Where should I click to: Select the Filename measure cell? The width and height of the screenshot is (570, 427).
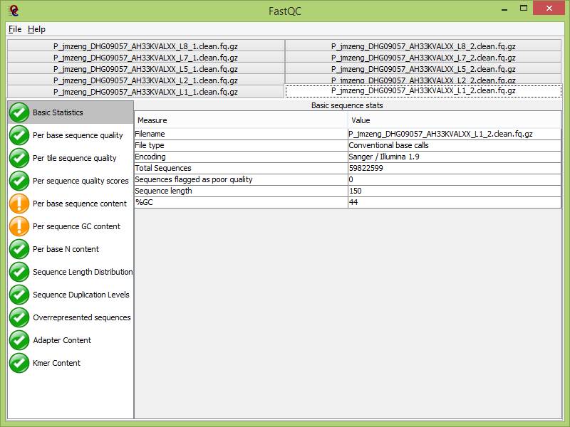[241, 134]
